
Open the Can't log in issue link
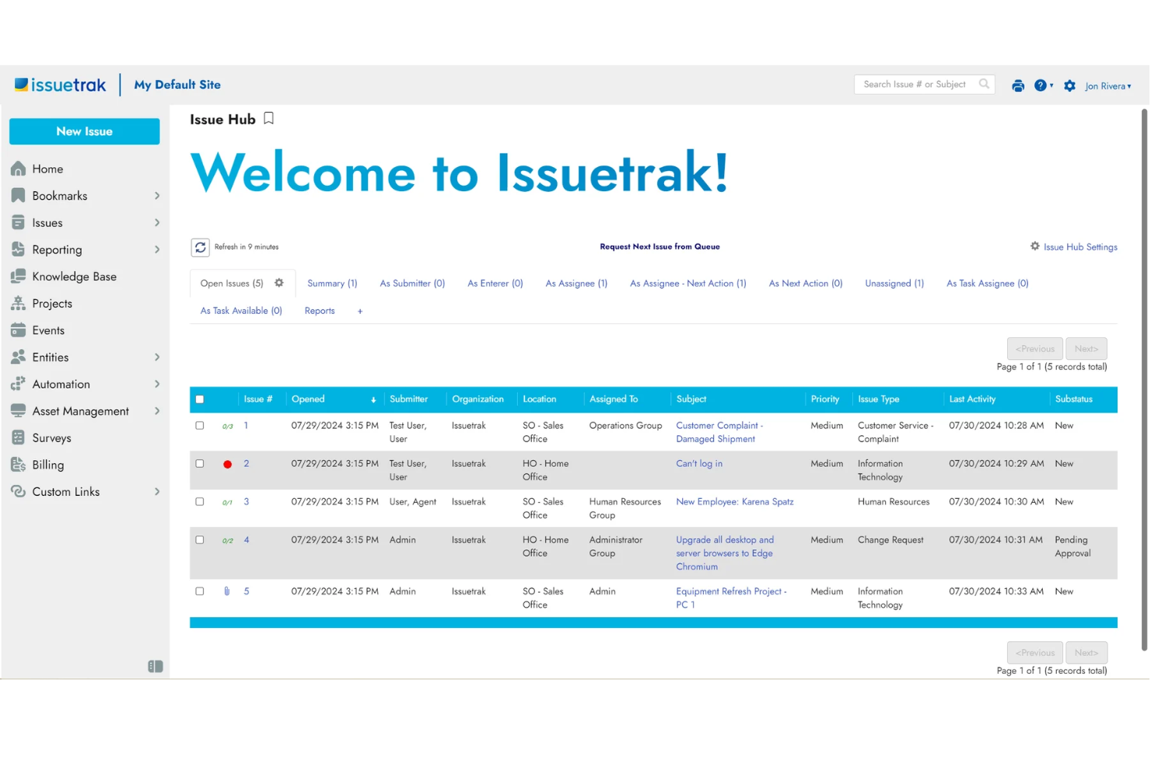click(x=698, y=463)
